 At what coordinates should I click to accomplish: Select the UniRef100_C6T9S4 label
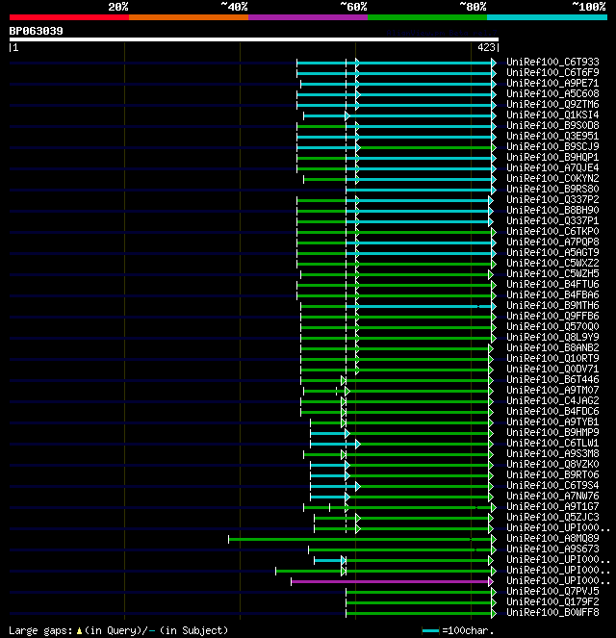tap(552, 485)
